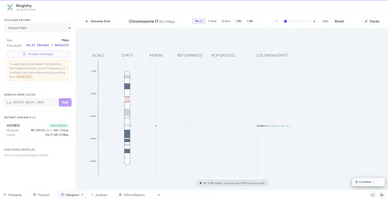The width and height of the screenshot is (388, 199).
Task: Open the Focused Patient dropdown Rohan Patel
Action: [38, 28]
